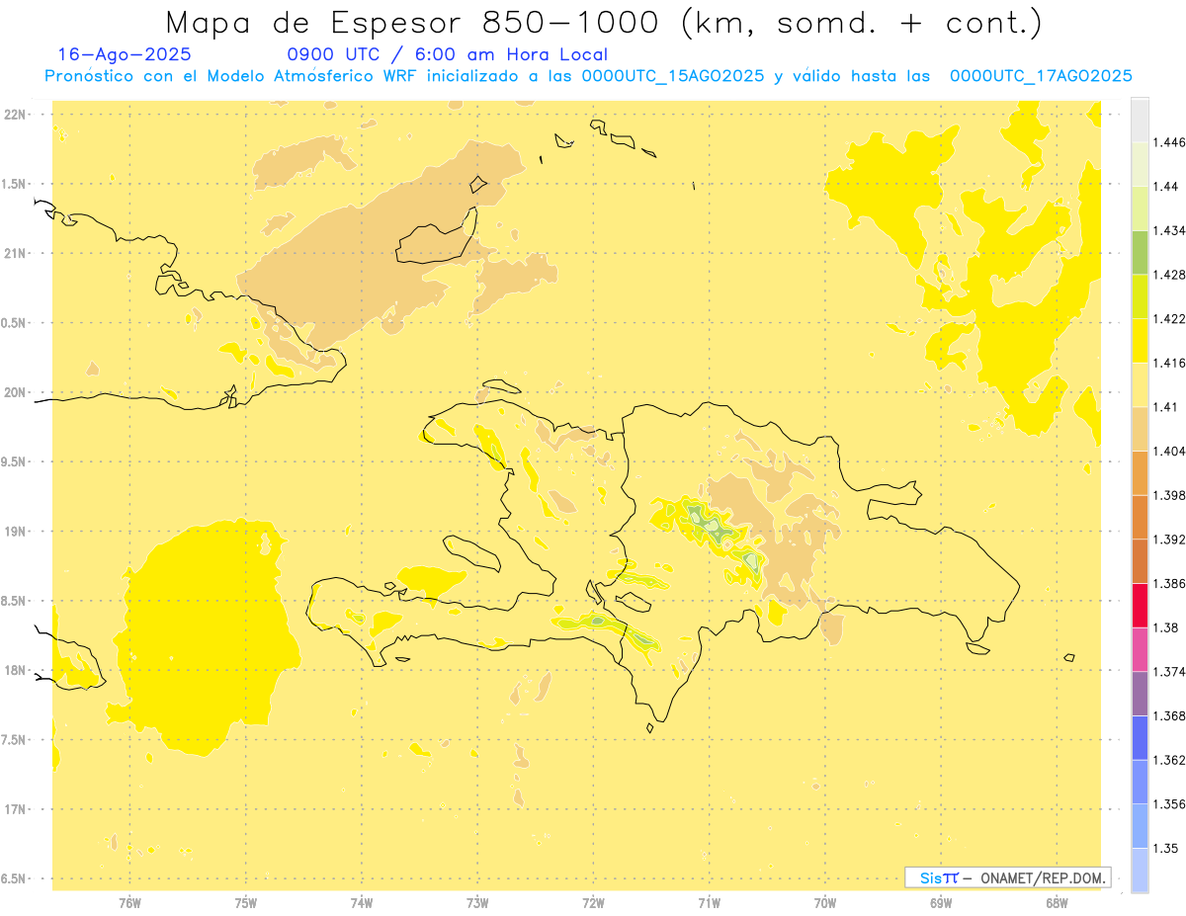Click the '1.41' colorbar value

[1166, 407]
